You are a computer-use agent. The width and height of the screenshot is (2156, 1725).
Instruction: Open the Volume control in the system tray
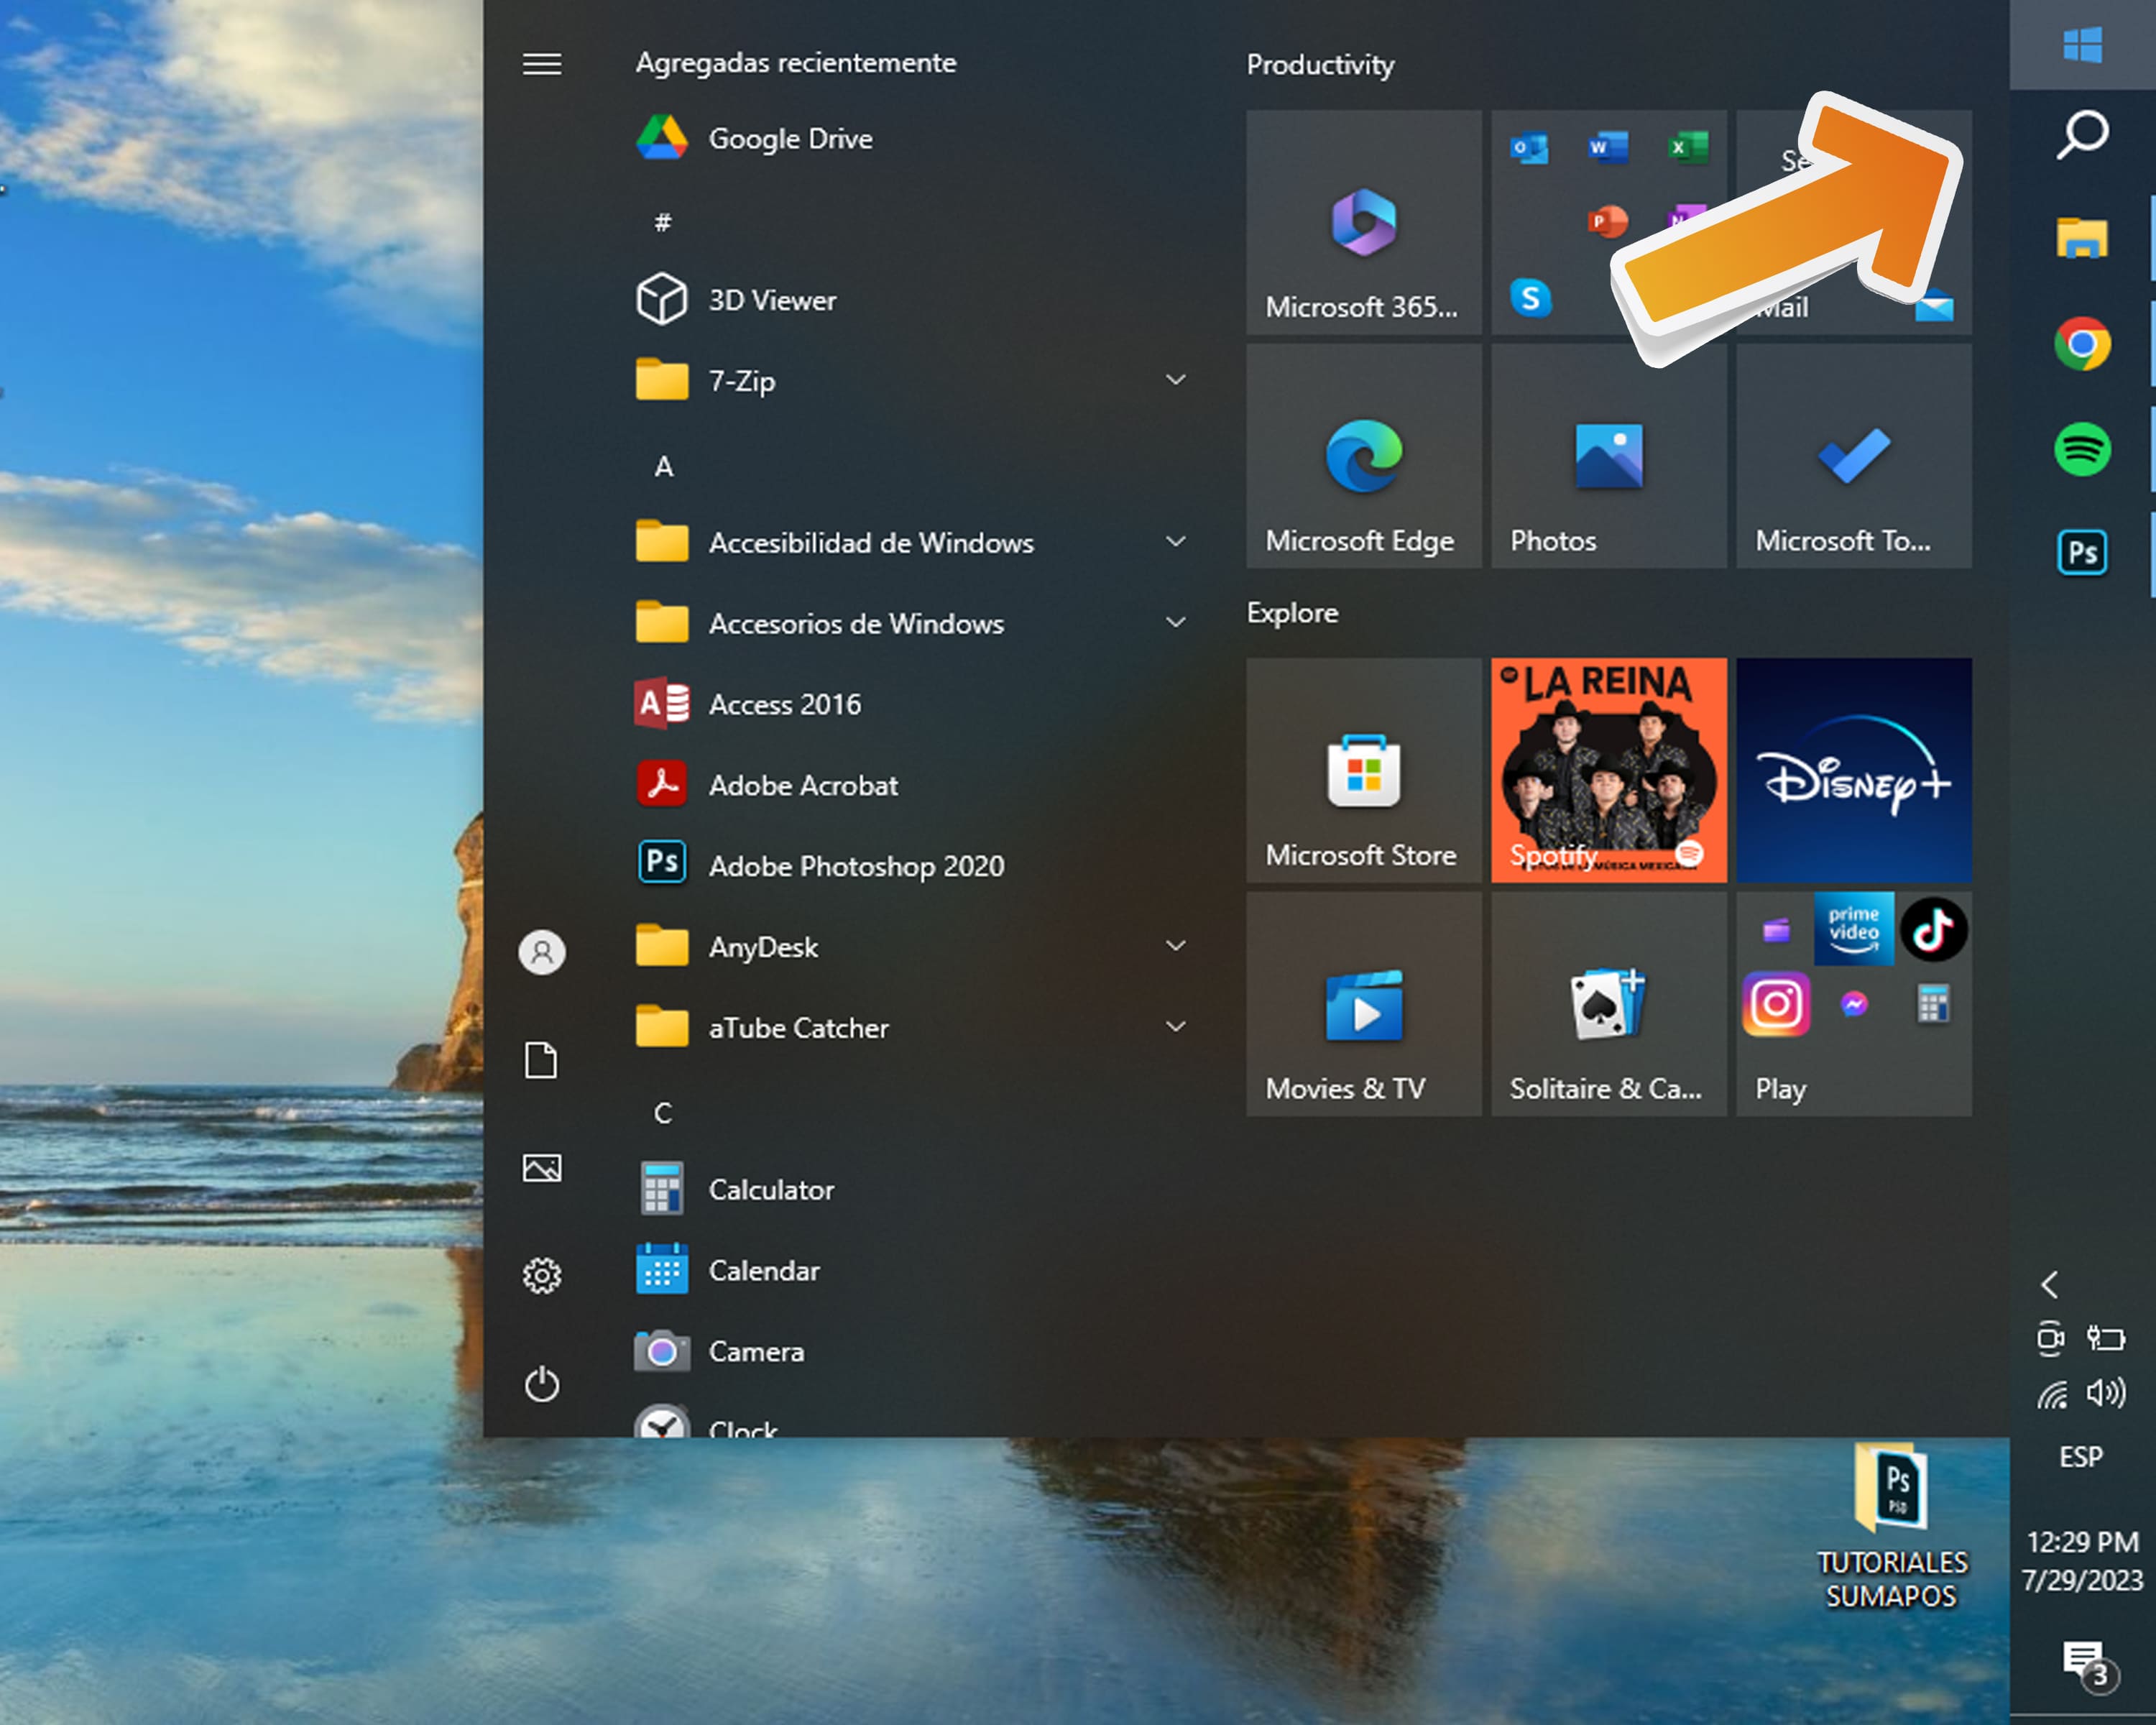coord(2106,1393)
